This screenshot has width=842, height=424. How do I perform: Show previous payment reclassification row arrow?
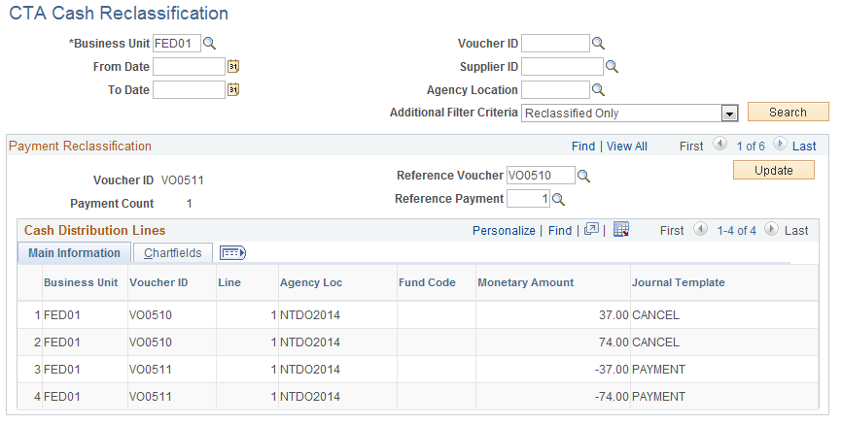[719, 145]
